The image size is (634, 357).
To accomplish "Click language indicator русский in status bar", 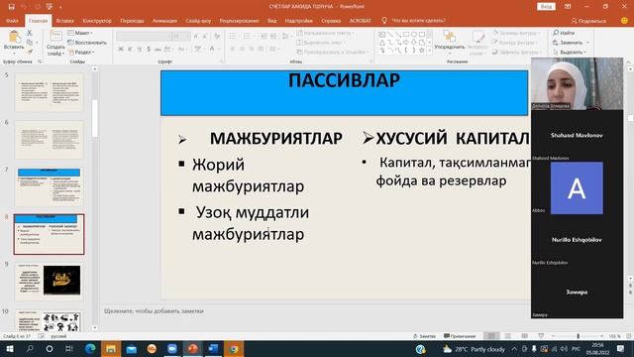I will (58, 336).
